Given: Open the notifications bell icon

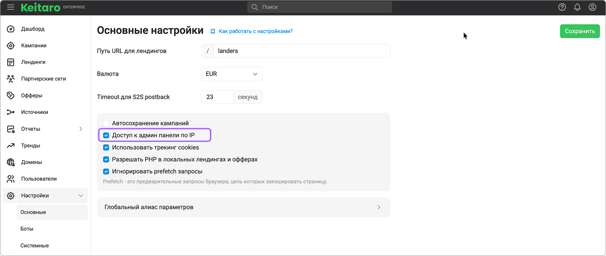Looking at the screenshot, I should tap(577, 7).
